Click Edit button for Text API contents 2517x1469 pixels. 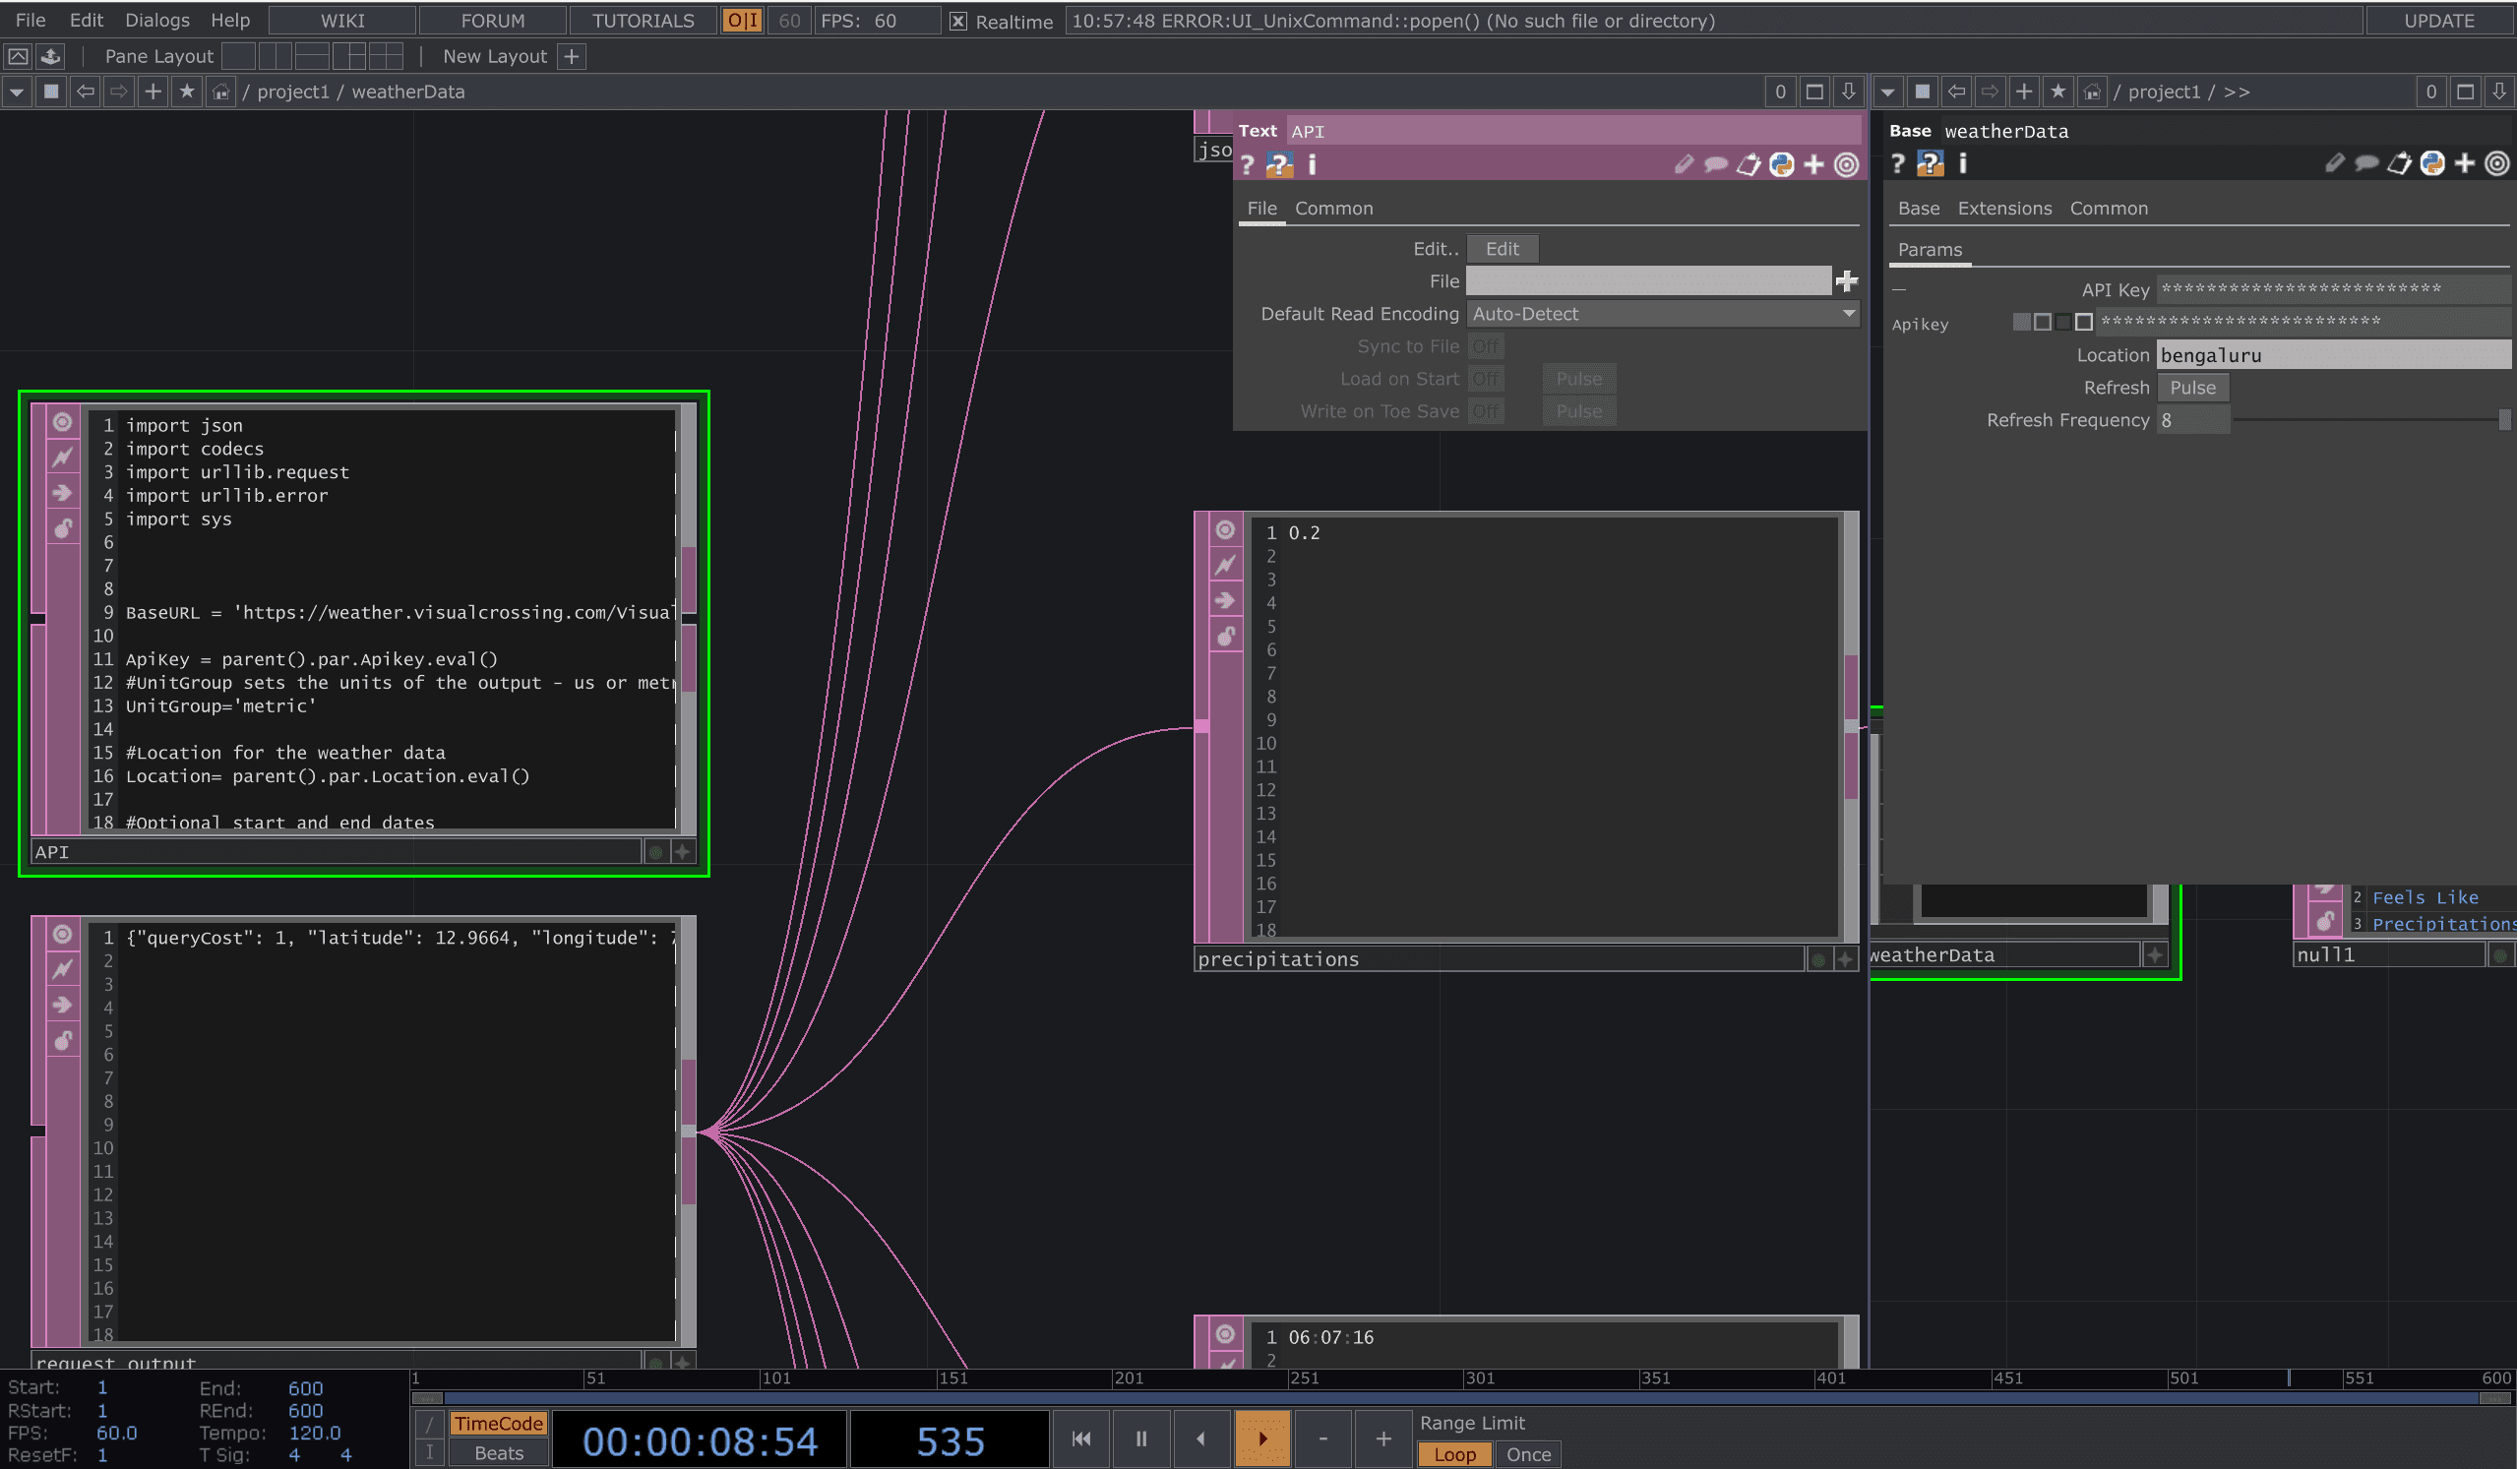coord(1503,249)
